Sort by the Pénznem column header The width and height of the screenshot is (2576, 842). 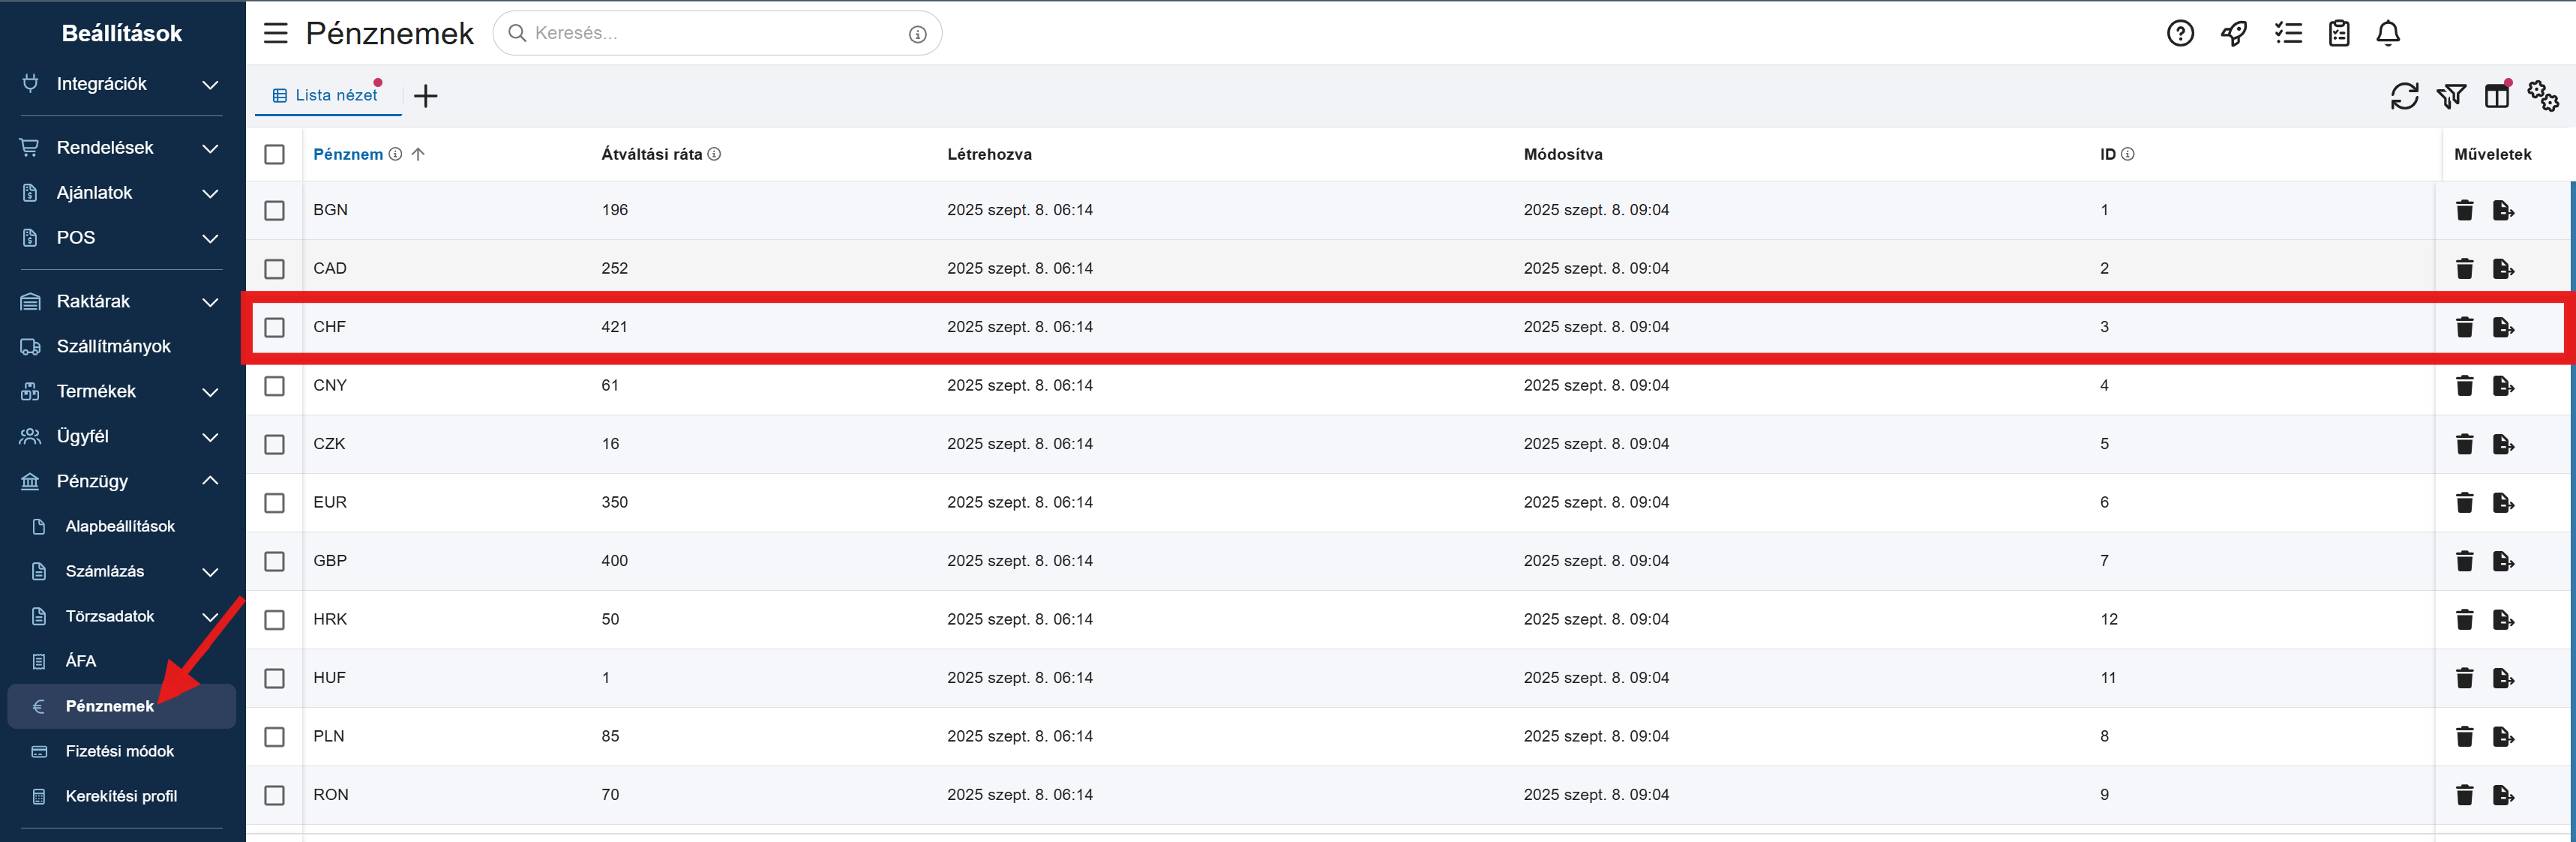pyautogui.click(x=348, y=154)
